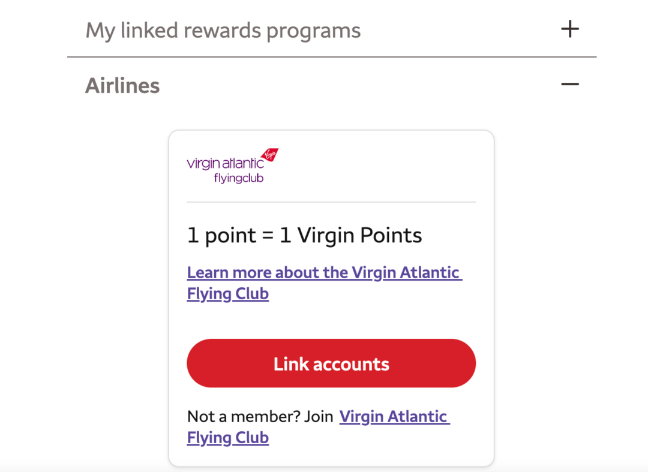Click the red Virgin flag icon in logo
The image size is (648, 472).
269,155
